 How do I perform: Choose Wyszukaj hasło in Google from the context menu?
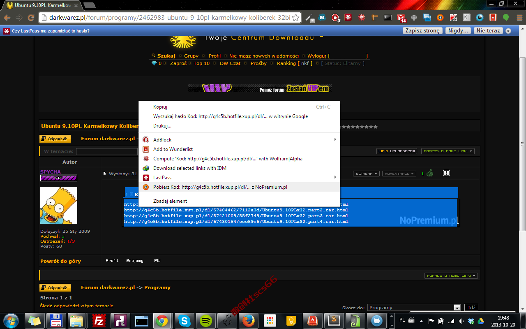click(x=239, y=116)
